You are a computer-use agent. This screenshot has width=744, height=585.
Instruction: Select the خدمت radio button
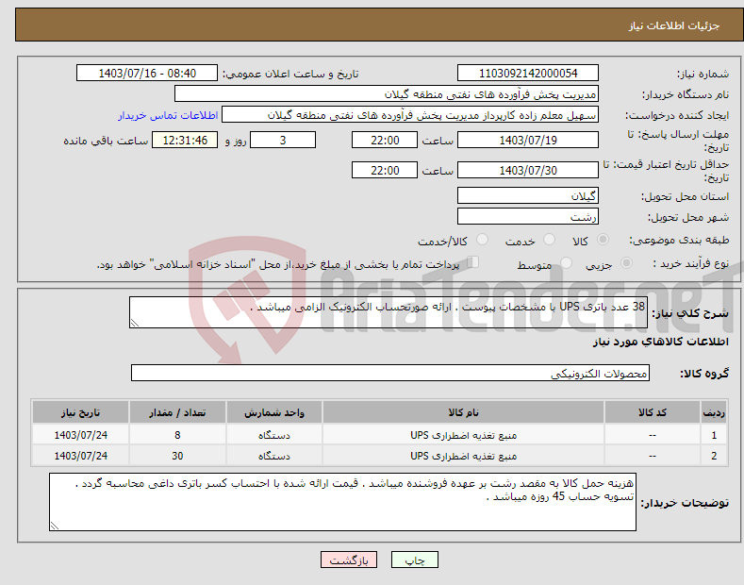point(549,240)
